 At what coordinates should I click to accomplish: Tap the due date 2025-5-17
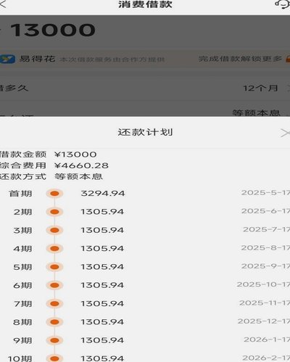[x=265, y=193]
